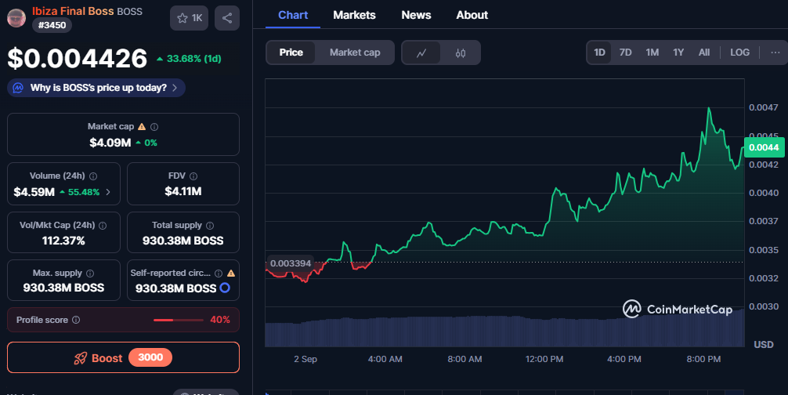
Task: Set chart range to 1Y
Action: point(678,53)
